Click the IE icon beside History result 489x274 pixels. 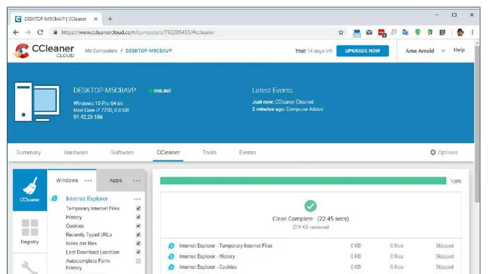coord(171,256)
